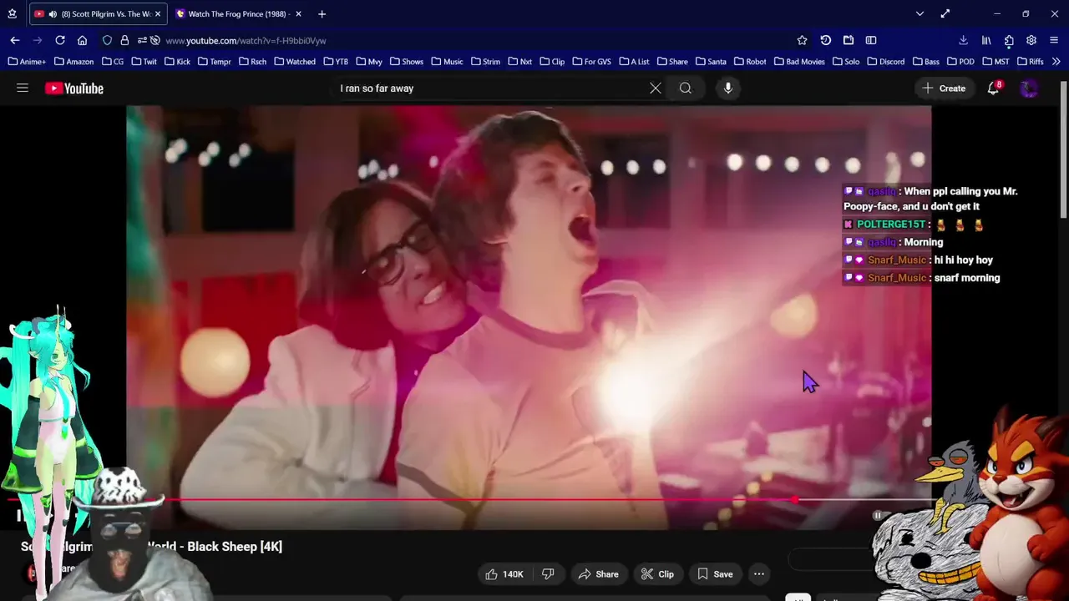Open the browser application menu
The height and width of the screenshot is (601, 1069).
(1054, 40)
